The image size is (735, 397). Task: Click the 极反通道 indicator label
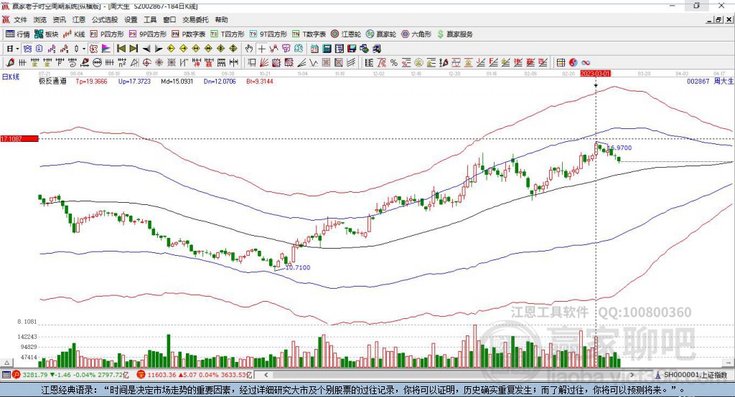click(52, 82)
